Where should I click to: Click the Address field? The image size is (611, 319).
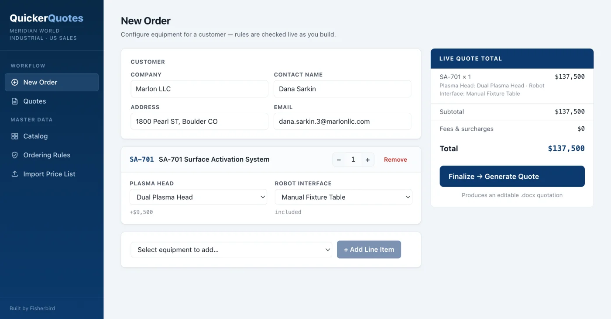click(199, 121)
